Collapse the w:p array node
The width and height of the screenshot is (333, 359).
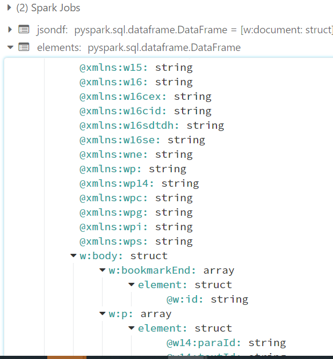click(x=103, y=314)
